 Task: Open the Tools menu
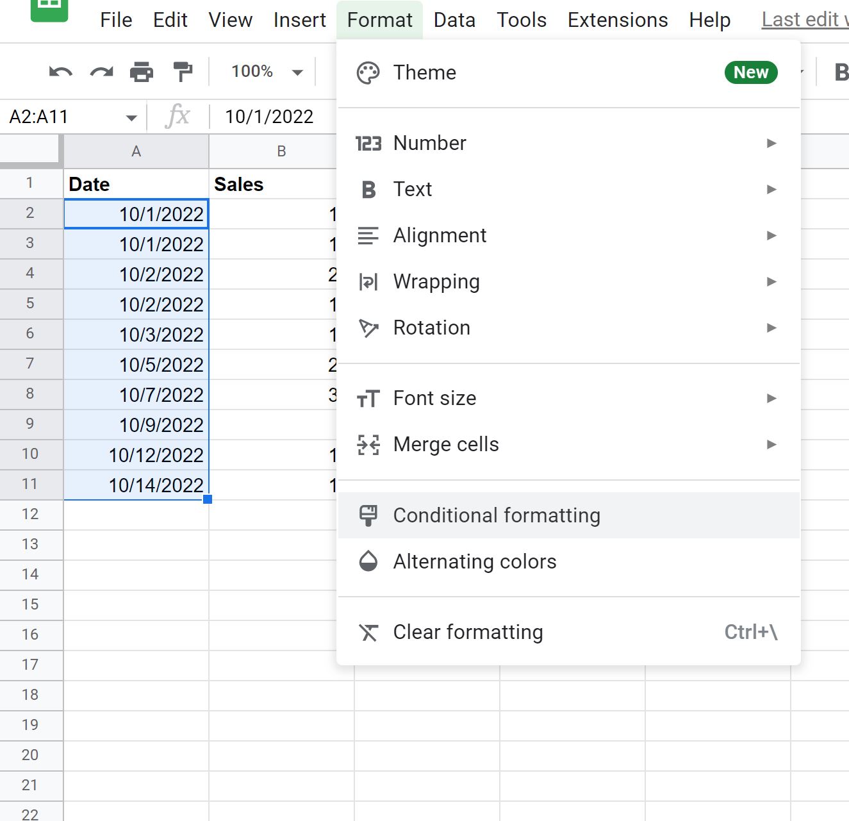click(x=521, y=20)
